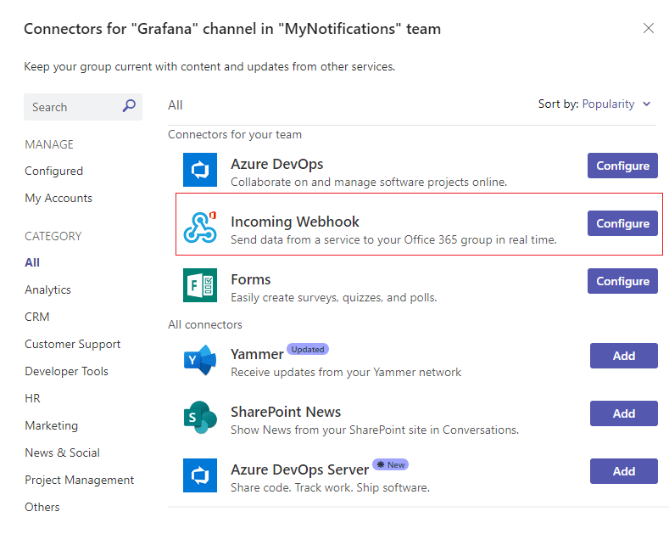Screen dimensions: 669x534
Task: Click the Azure DevOps Server icon
Action: (199, 475)
